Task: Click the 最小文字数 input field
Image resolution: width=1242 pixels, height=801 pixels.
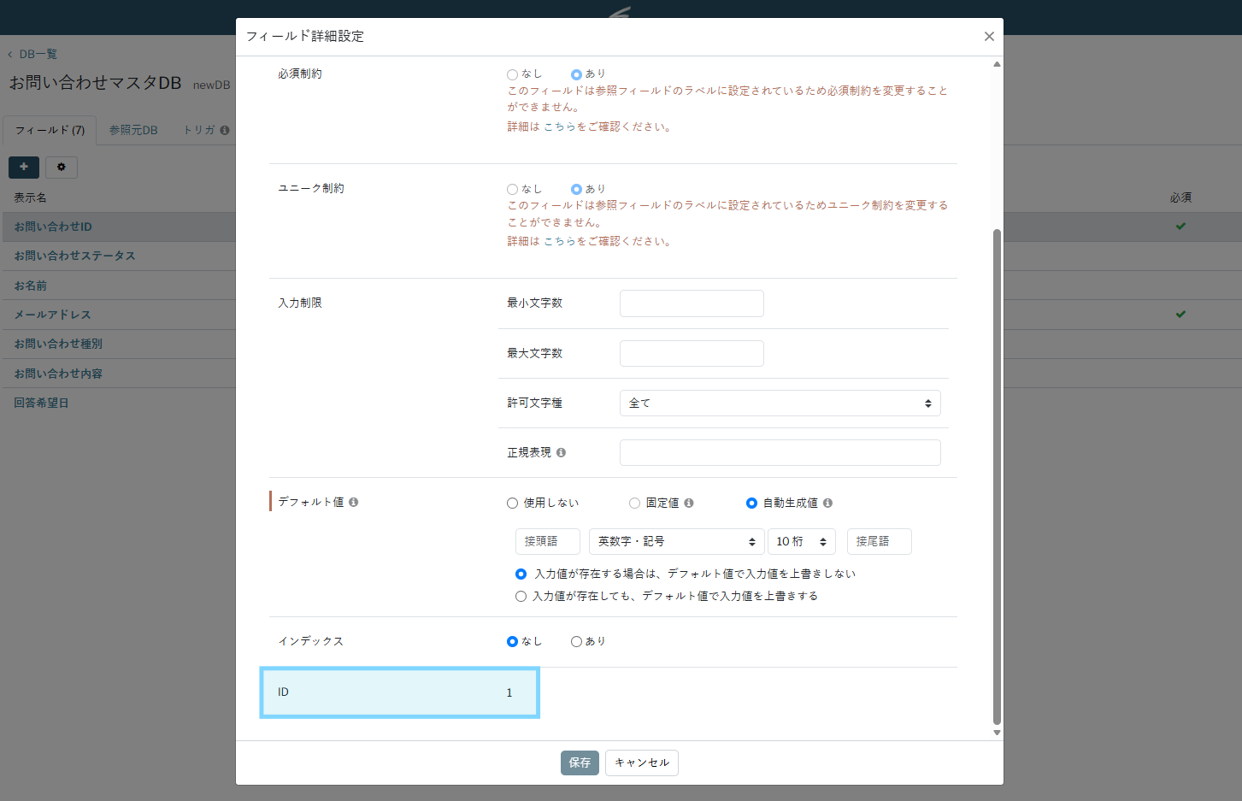Action: point(692,303)
